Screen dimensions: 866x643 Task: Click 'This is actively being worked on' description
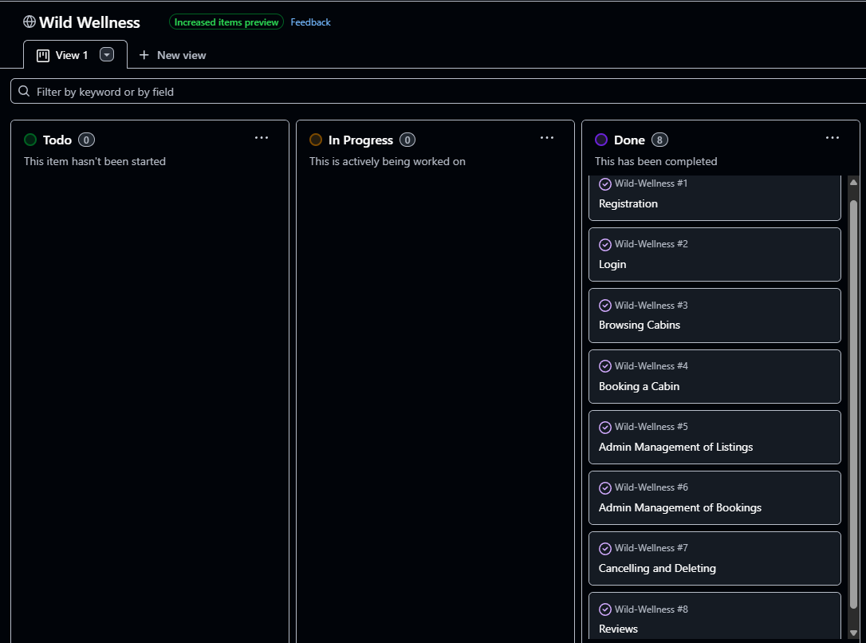(388, 161)
